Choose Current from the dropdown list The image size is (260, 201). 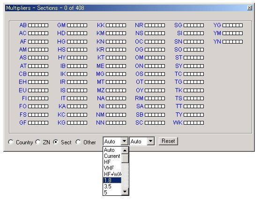click(x=112, y=156)
